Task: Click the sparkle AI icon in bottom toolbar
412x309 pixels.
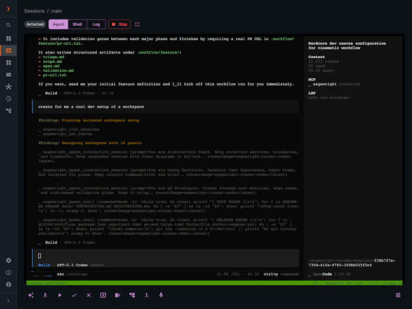Action: point(31,295)
